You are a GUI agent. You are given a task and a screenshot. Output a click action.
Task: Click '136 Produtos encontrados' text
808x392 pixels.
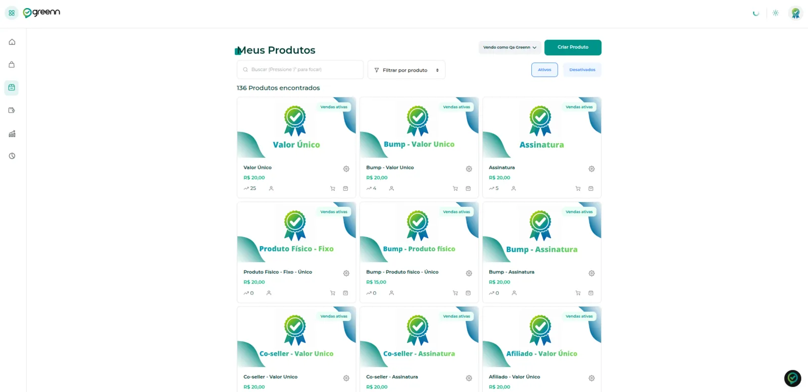pos(278,88)
